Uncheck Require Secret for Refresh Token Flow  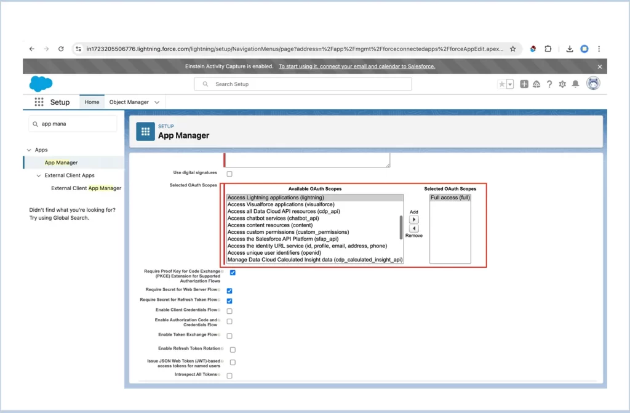pos(229,301)
